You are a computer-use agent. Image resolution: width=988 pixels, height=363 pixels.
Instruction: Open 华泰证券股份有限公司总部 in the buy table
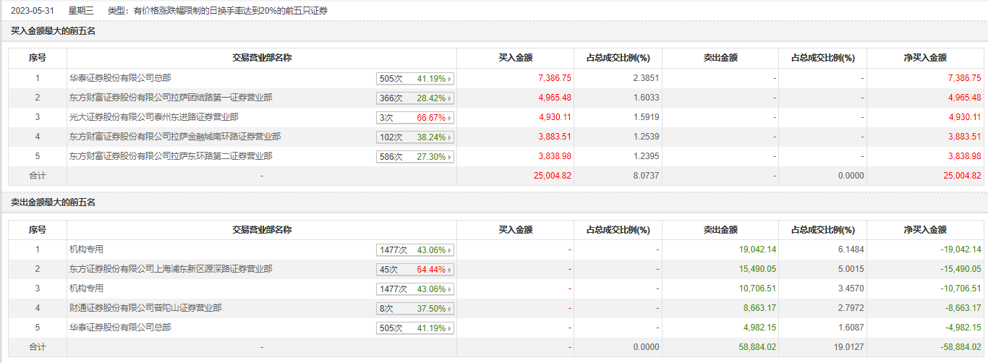[120, 77]
